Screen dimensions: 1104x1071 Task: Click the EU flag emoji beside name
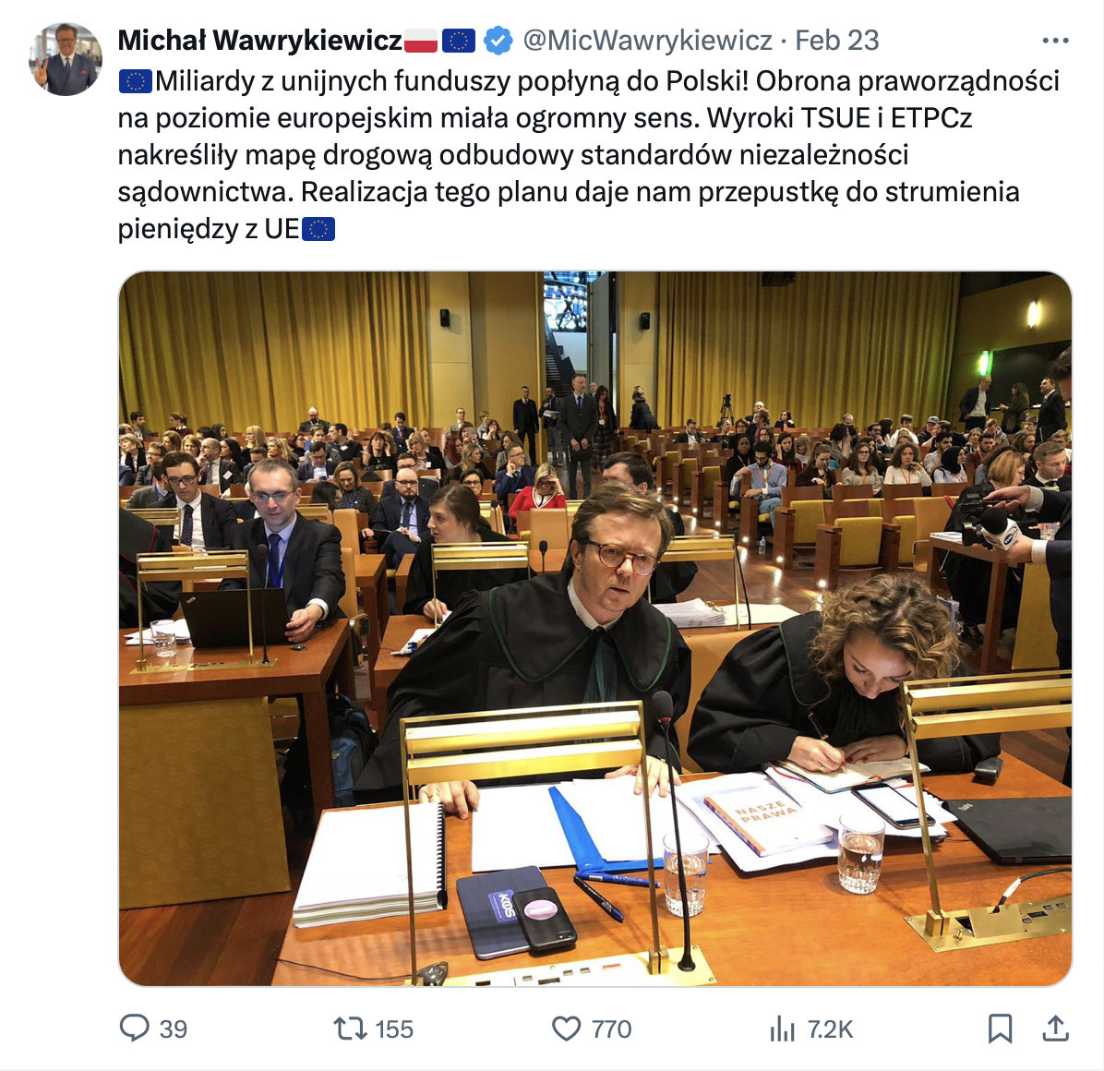point(459,40)
